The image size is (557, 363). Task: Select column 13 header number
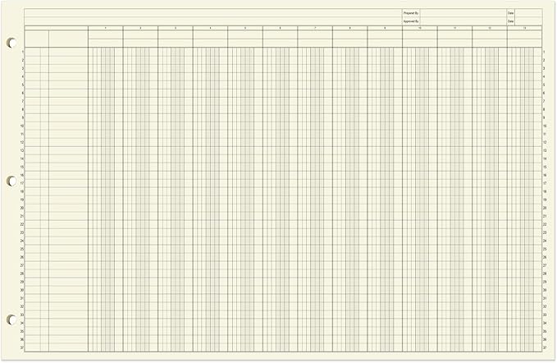pos(524,29)
